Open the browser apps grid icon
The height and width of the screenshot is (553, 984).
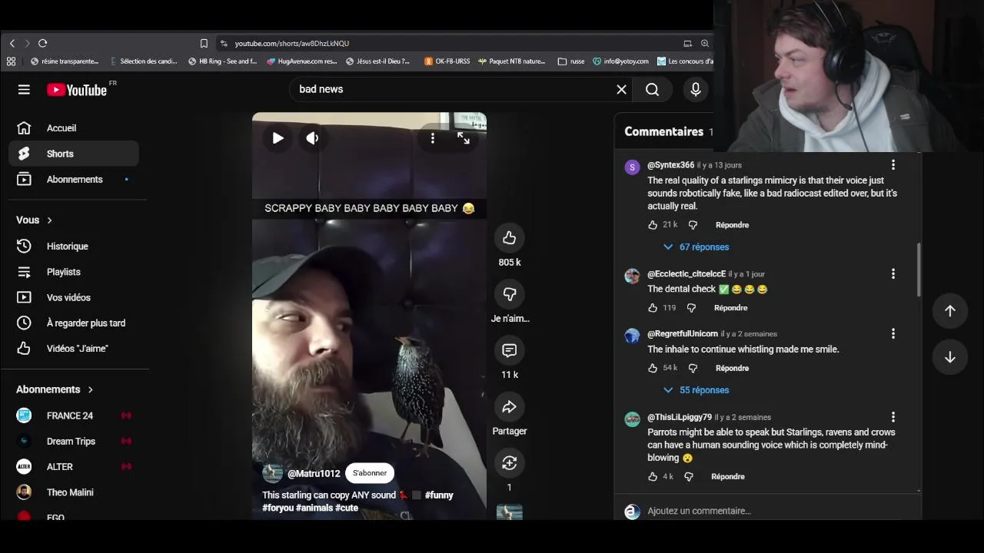tap(11, 61)
